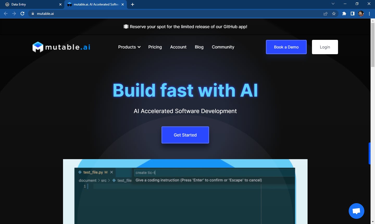Reload the page with the refresh icon
The image size is (375, 224).
[x=22, y=14]
